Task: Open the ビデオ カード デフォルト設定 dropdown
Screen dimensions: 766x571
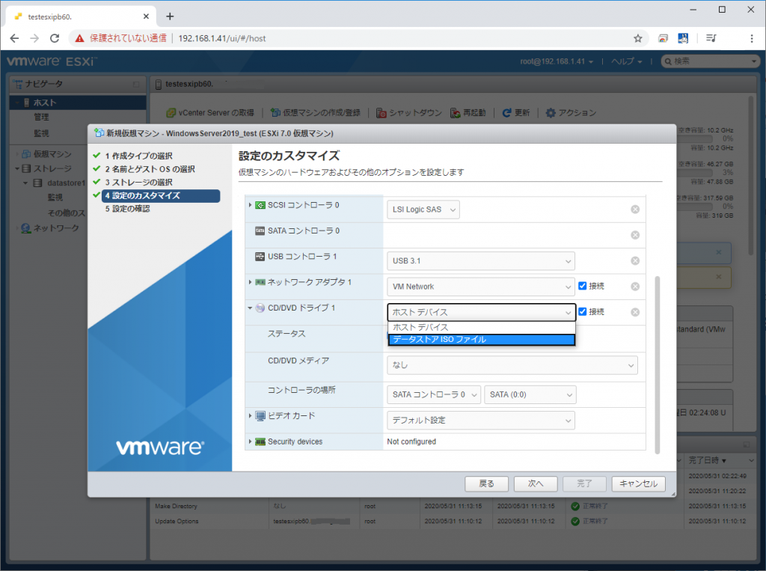Action: point(481,421)
